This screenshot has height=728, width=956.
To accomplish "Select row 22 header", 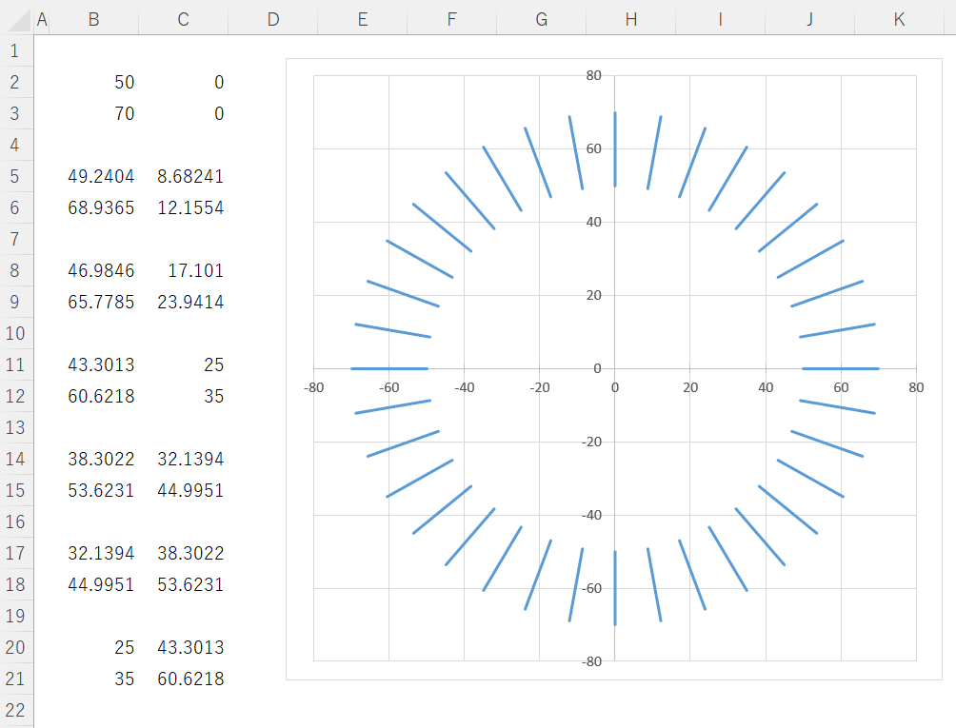I will click(x=14, y=710).
